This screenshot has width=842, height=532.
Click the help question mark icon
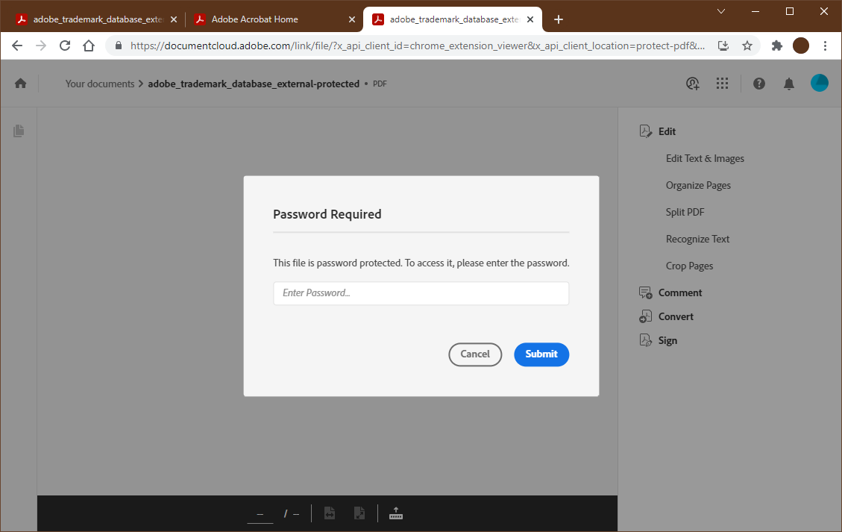tap(758, 83)
